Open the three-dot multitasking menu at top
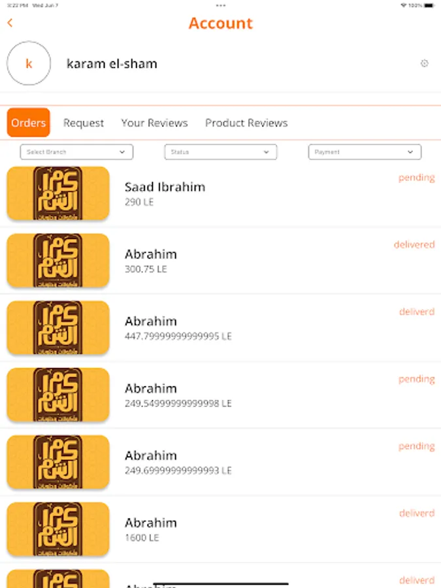Screen dimensions: 441x588 [x=221, y=5]
